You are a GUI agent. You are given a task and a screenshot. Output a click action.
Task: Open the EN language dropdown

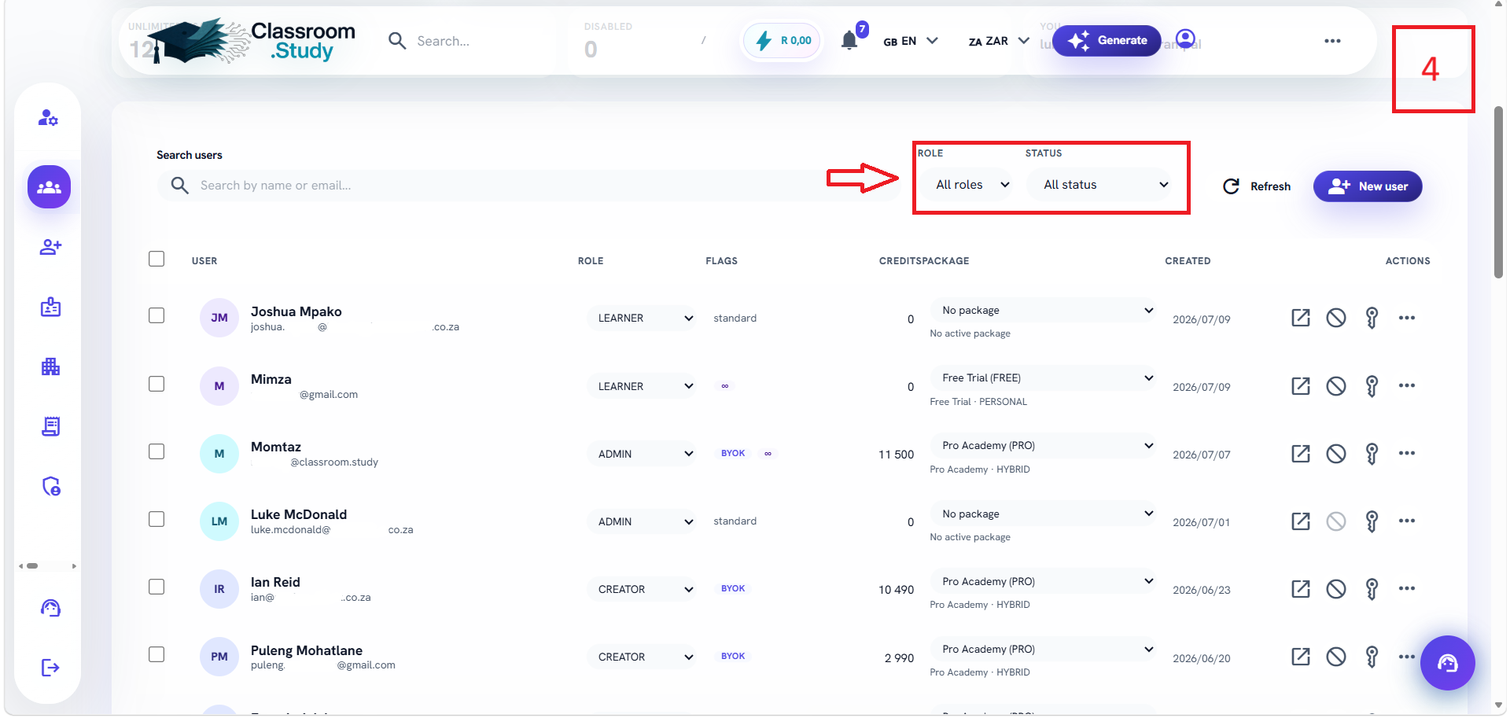click(911, 41)
